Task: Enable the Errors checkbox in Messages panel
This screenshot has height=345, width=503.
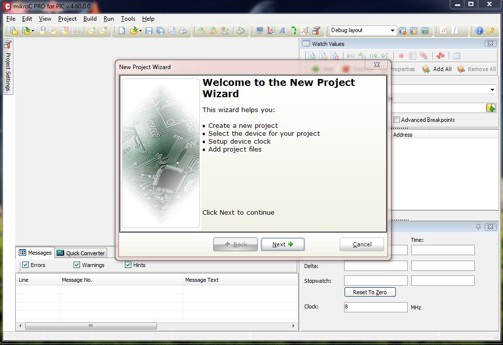Action: tap(25, 265)
